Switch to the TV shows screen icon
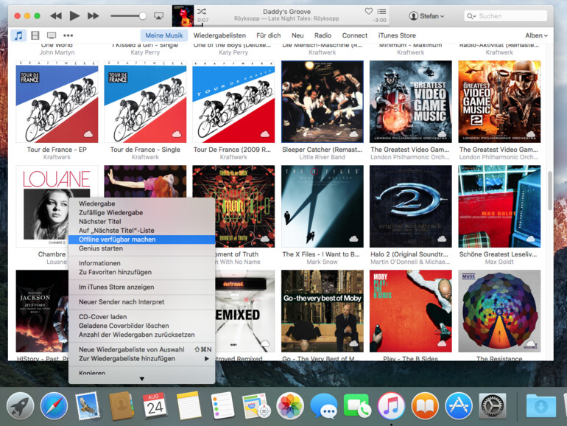The image size is (567, 426). click(x=52, y=35)
